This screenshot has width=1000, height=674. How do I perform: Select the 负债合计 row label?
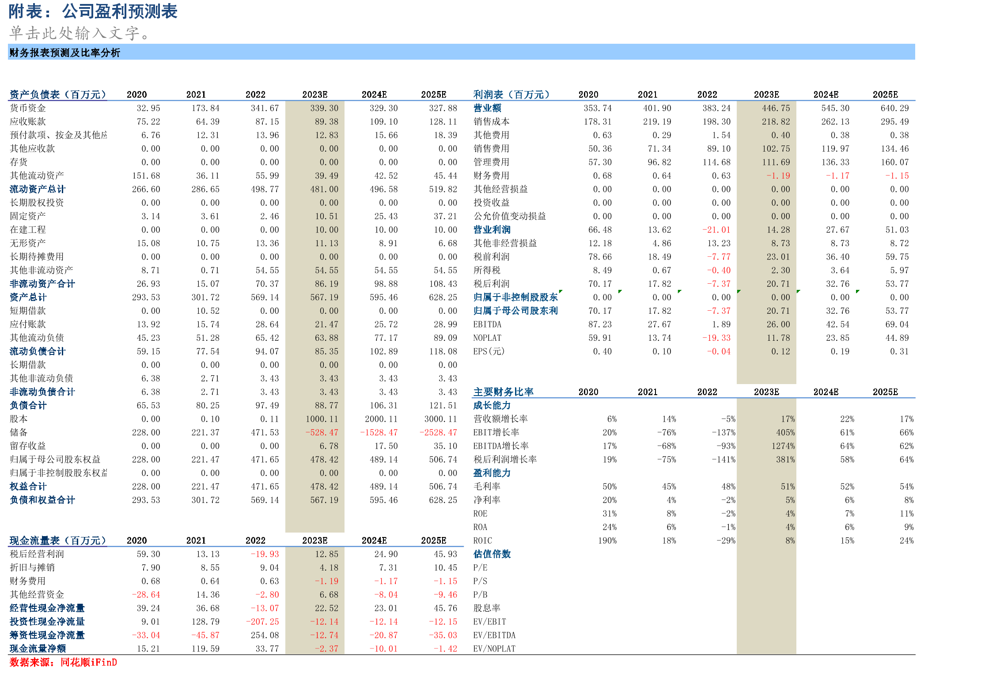click(28, 405)
